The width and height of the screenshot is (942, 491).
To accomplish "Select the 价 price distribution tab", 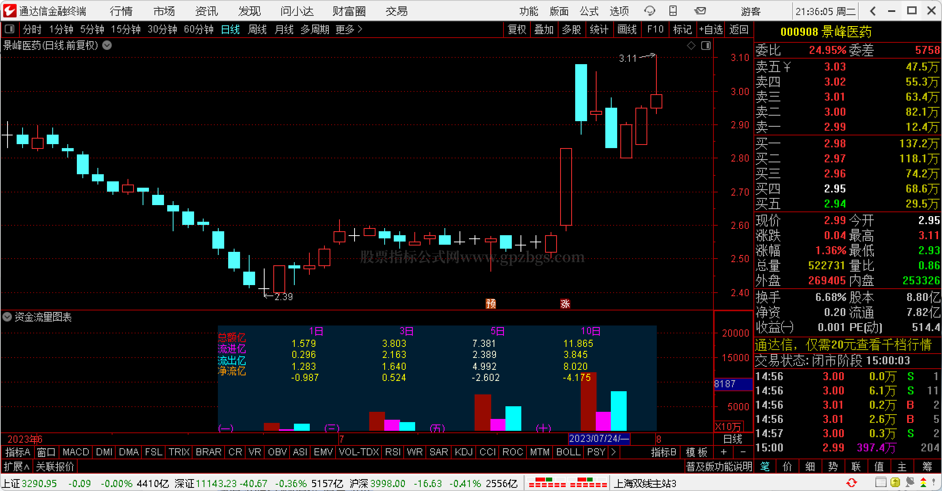I will click(x=788, y=467).
